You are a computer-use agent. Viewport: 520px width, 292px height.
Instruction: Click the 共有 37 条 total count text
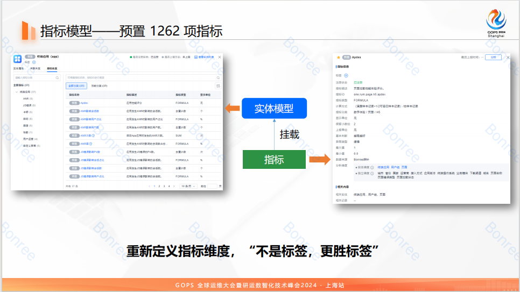[72, 186]
